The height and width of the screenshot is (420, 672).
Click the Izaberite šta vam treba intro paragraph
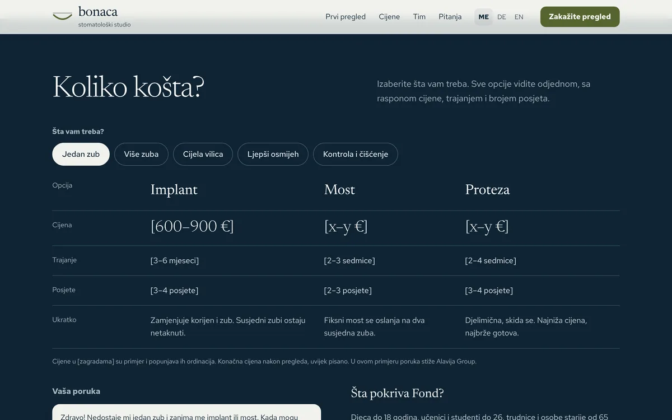484,91
